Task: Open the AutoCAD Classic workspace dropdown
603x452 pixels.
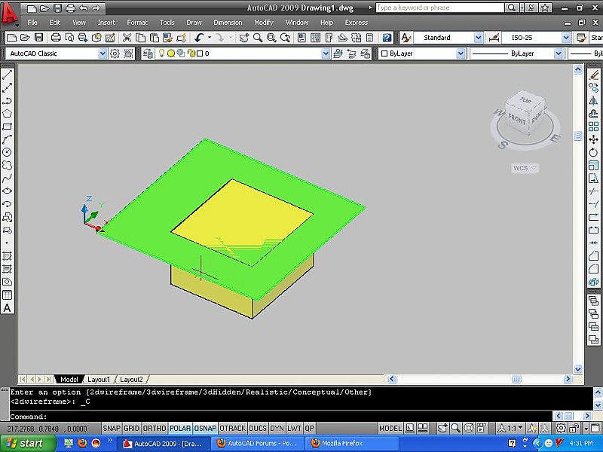Action: click(x=103, y=54)
